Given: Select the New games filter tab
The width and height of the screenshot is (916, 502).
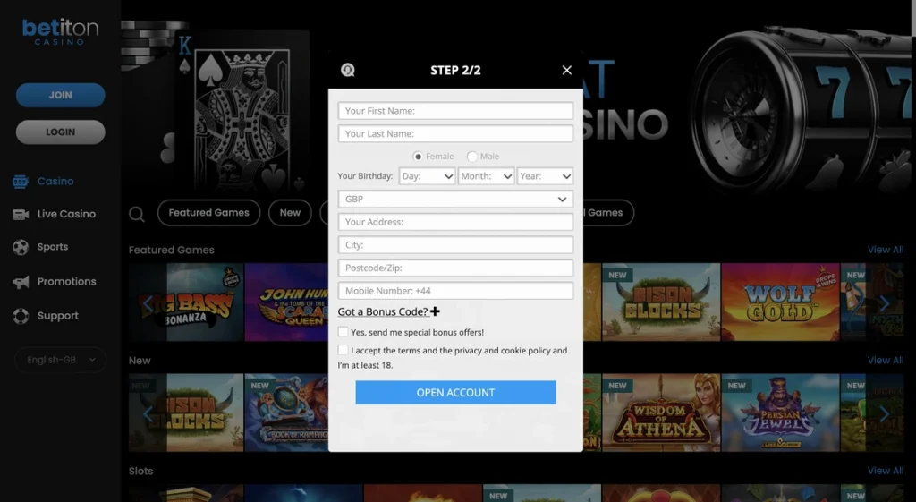Looking at the screenshot, I should click(290, 213).
